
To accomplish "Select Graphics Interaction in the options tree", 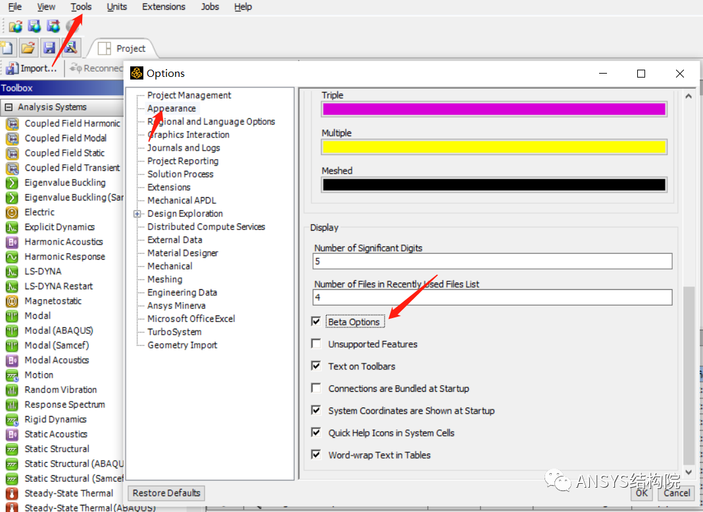I will click(188, 135).
